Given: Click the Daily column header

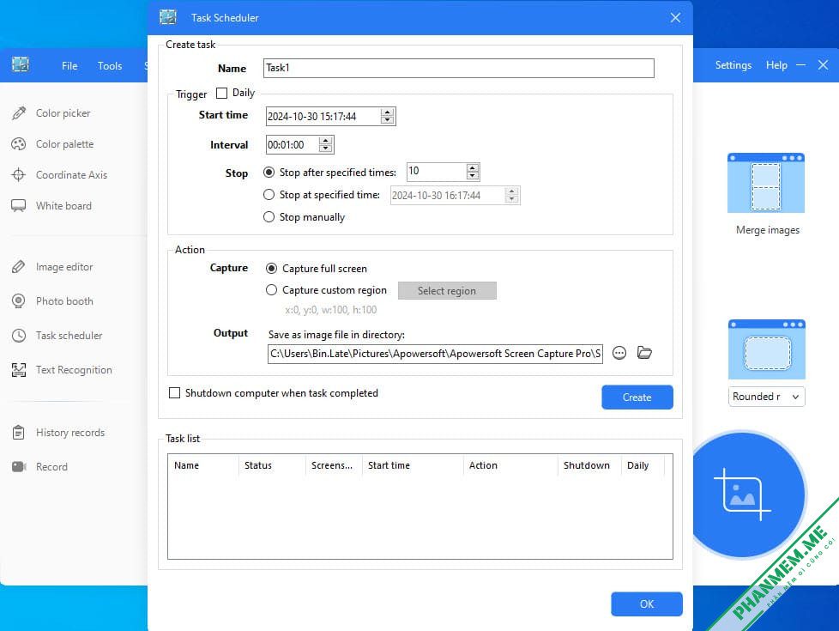Looking at the screenshot, I should (643, 465).
